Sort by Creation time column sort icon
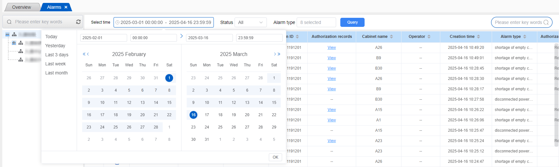 (x=478, y=37)
